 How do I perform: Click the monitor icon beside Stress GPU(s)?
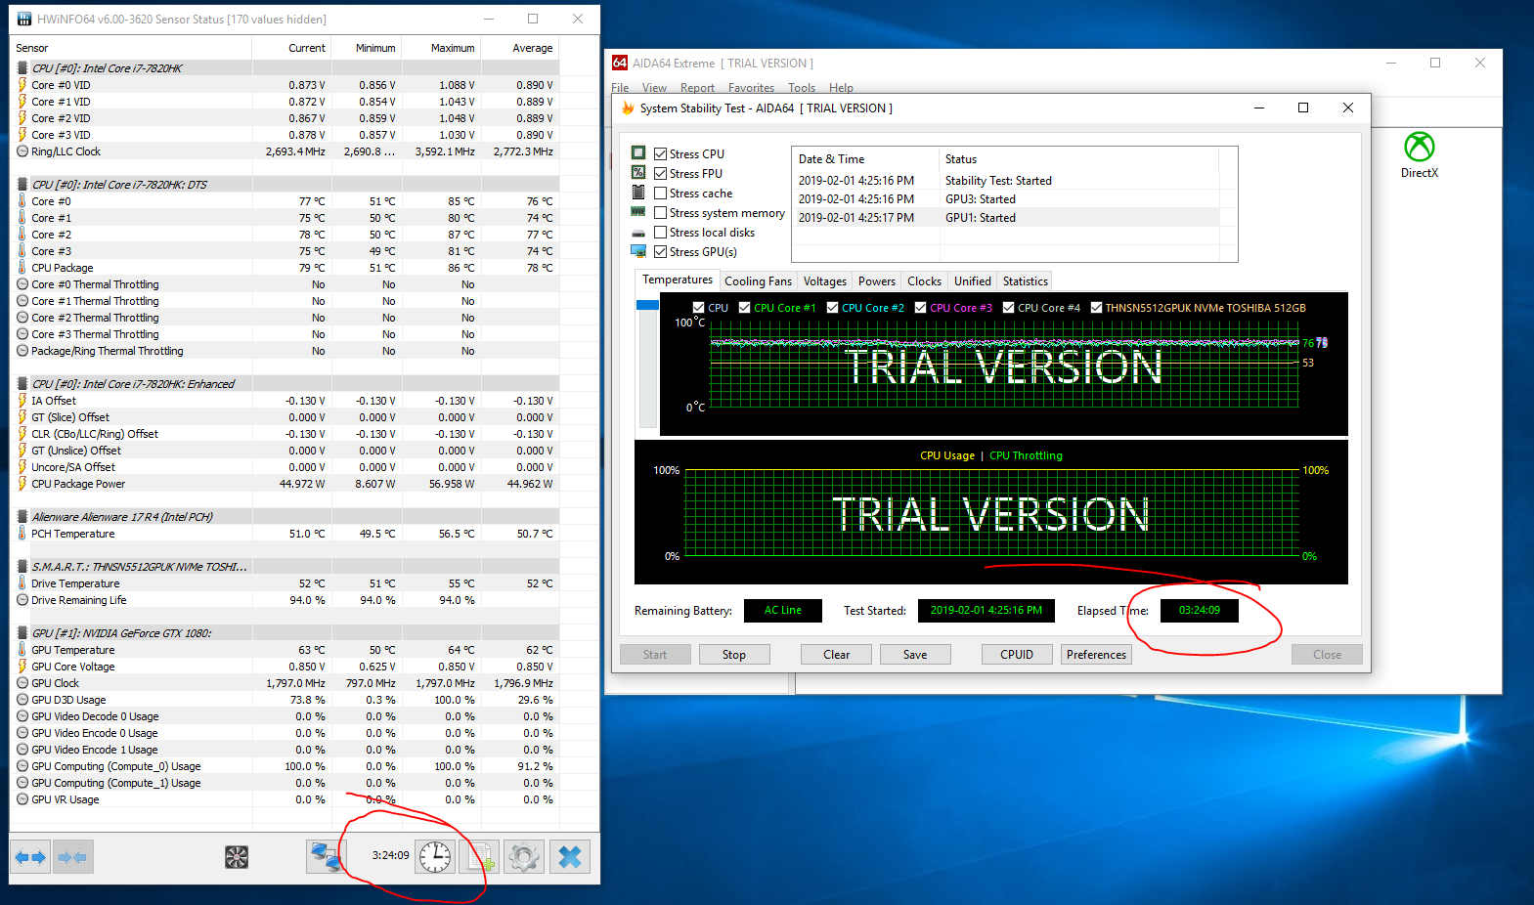pyautogui.click(x=638, y=251)
